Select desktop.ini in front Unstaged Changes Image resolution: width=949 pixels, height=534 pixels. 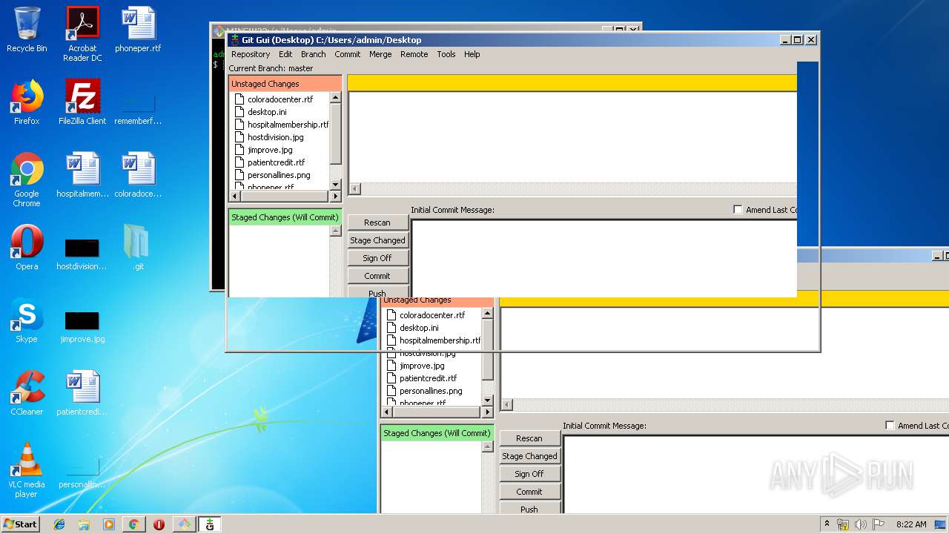pos(267,112)
